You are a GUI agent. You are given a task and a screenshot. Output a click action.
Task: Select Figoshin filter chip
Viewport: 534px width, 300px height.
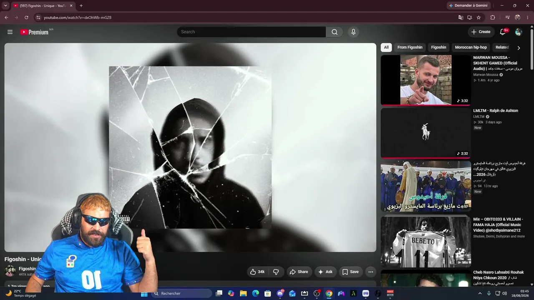click(438, 47)
